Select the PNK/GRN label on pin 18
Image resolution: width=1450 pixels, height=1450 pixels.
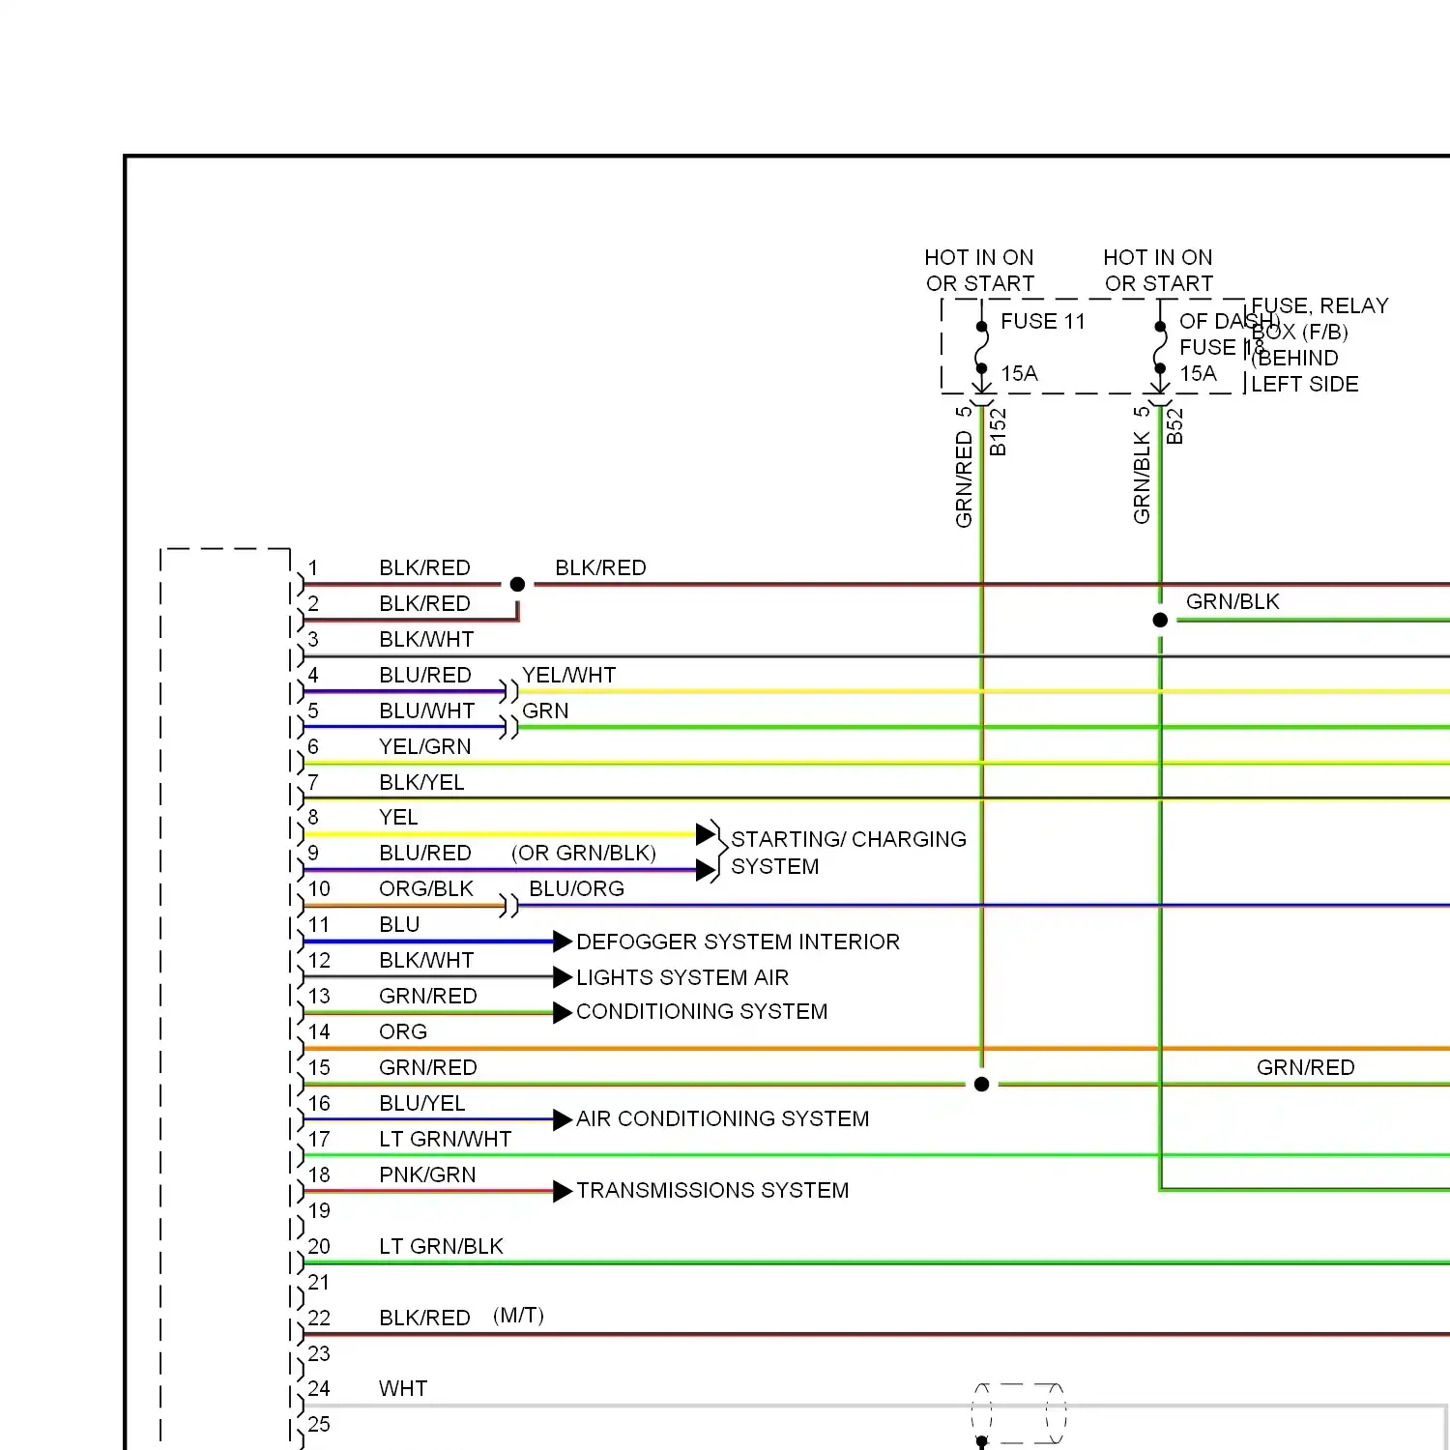pyautogui.click(x=427, y=1174)
